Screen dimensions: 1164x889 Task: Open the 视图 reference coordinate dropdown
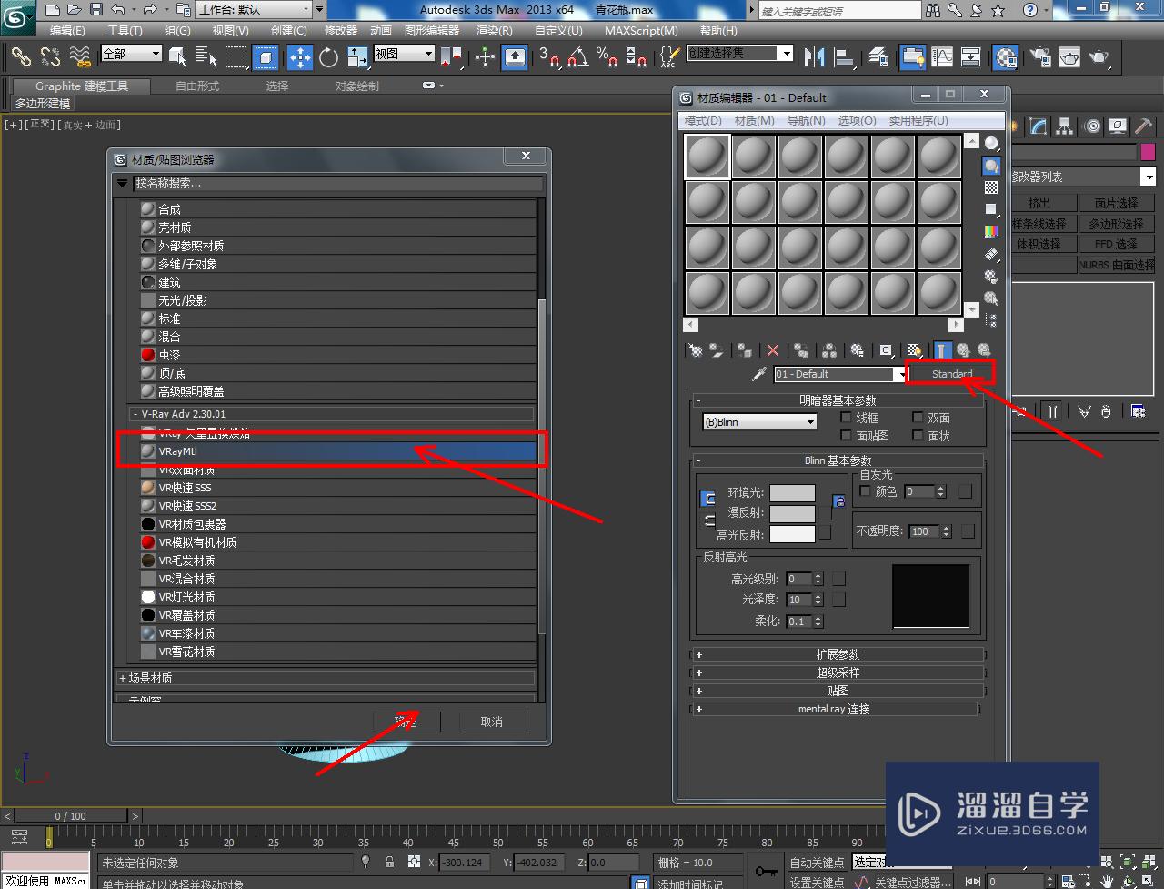404,54
